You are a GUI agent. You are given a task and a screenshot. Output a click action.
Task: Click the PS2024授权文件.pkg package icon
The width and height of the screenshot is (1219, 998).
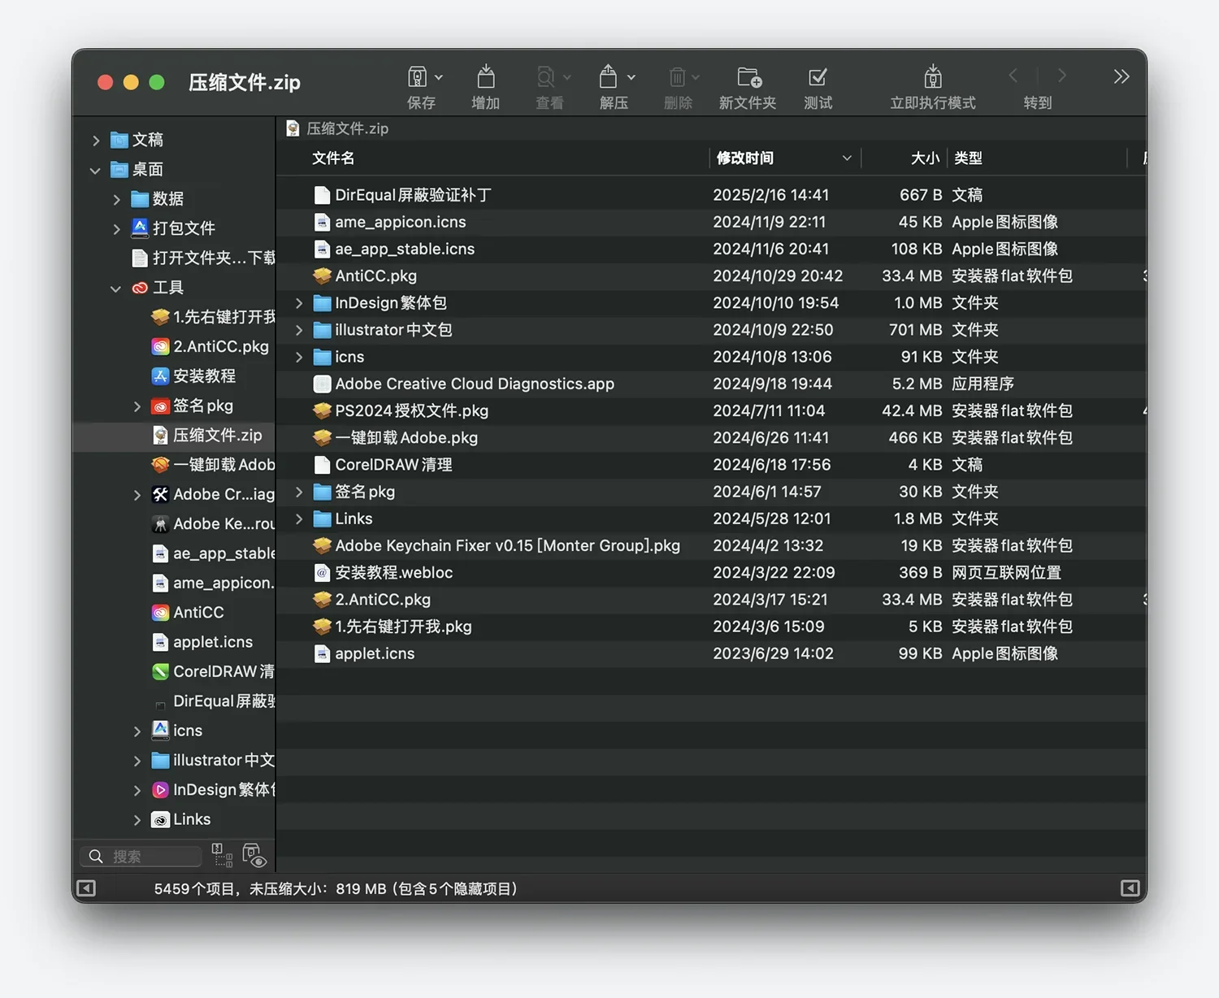point(323,410)
